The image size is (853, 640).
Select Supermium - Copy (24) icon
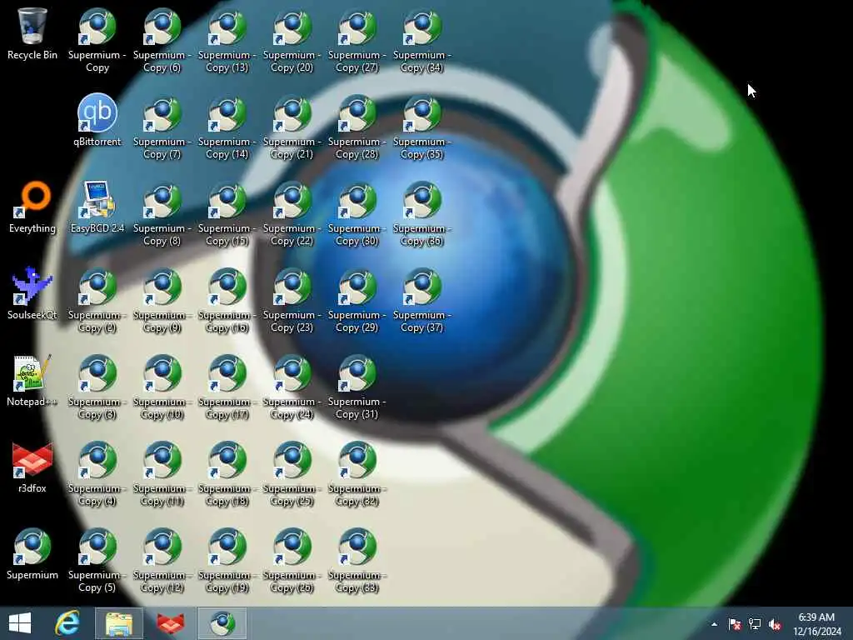pyautogui.click(x=292, y=387)
